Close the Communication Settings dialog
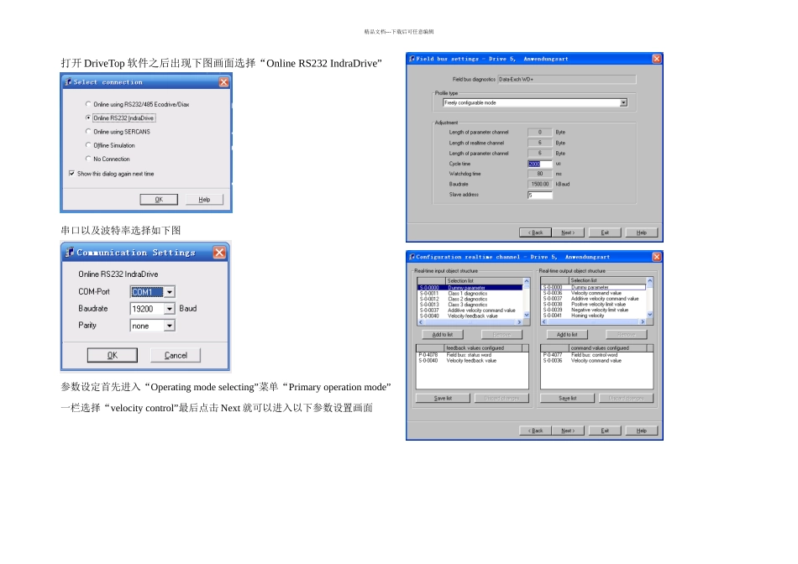This screenshot has height=564, width=798. 219,253
